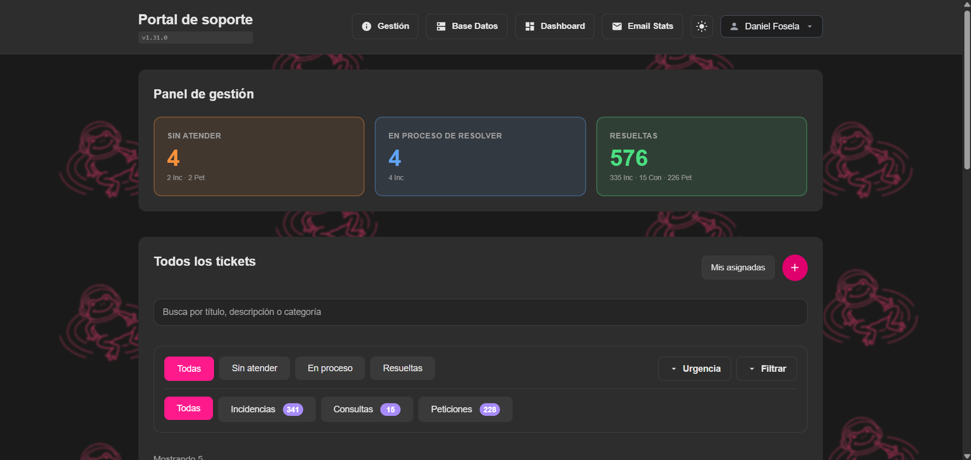
Task: Switch to the En proceso status filter
Action: coord(330,368)
